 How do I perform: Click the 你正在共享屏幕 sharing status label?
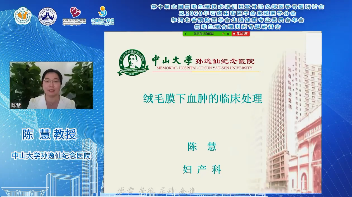(x=203, y=34)
